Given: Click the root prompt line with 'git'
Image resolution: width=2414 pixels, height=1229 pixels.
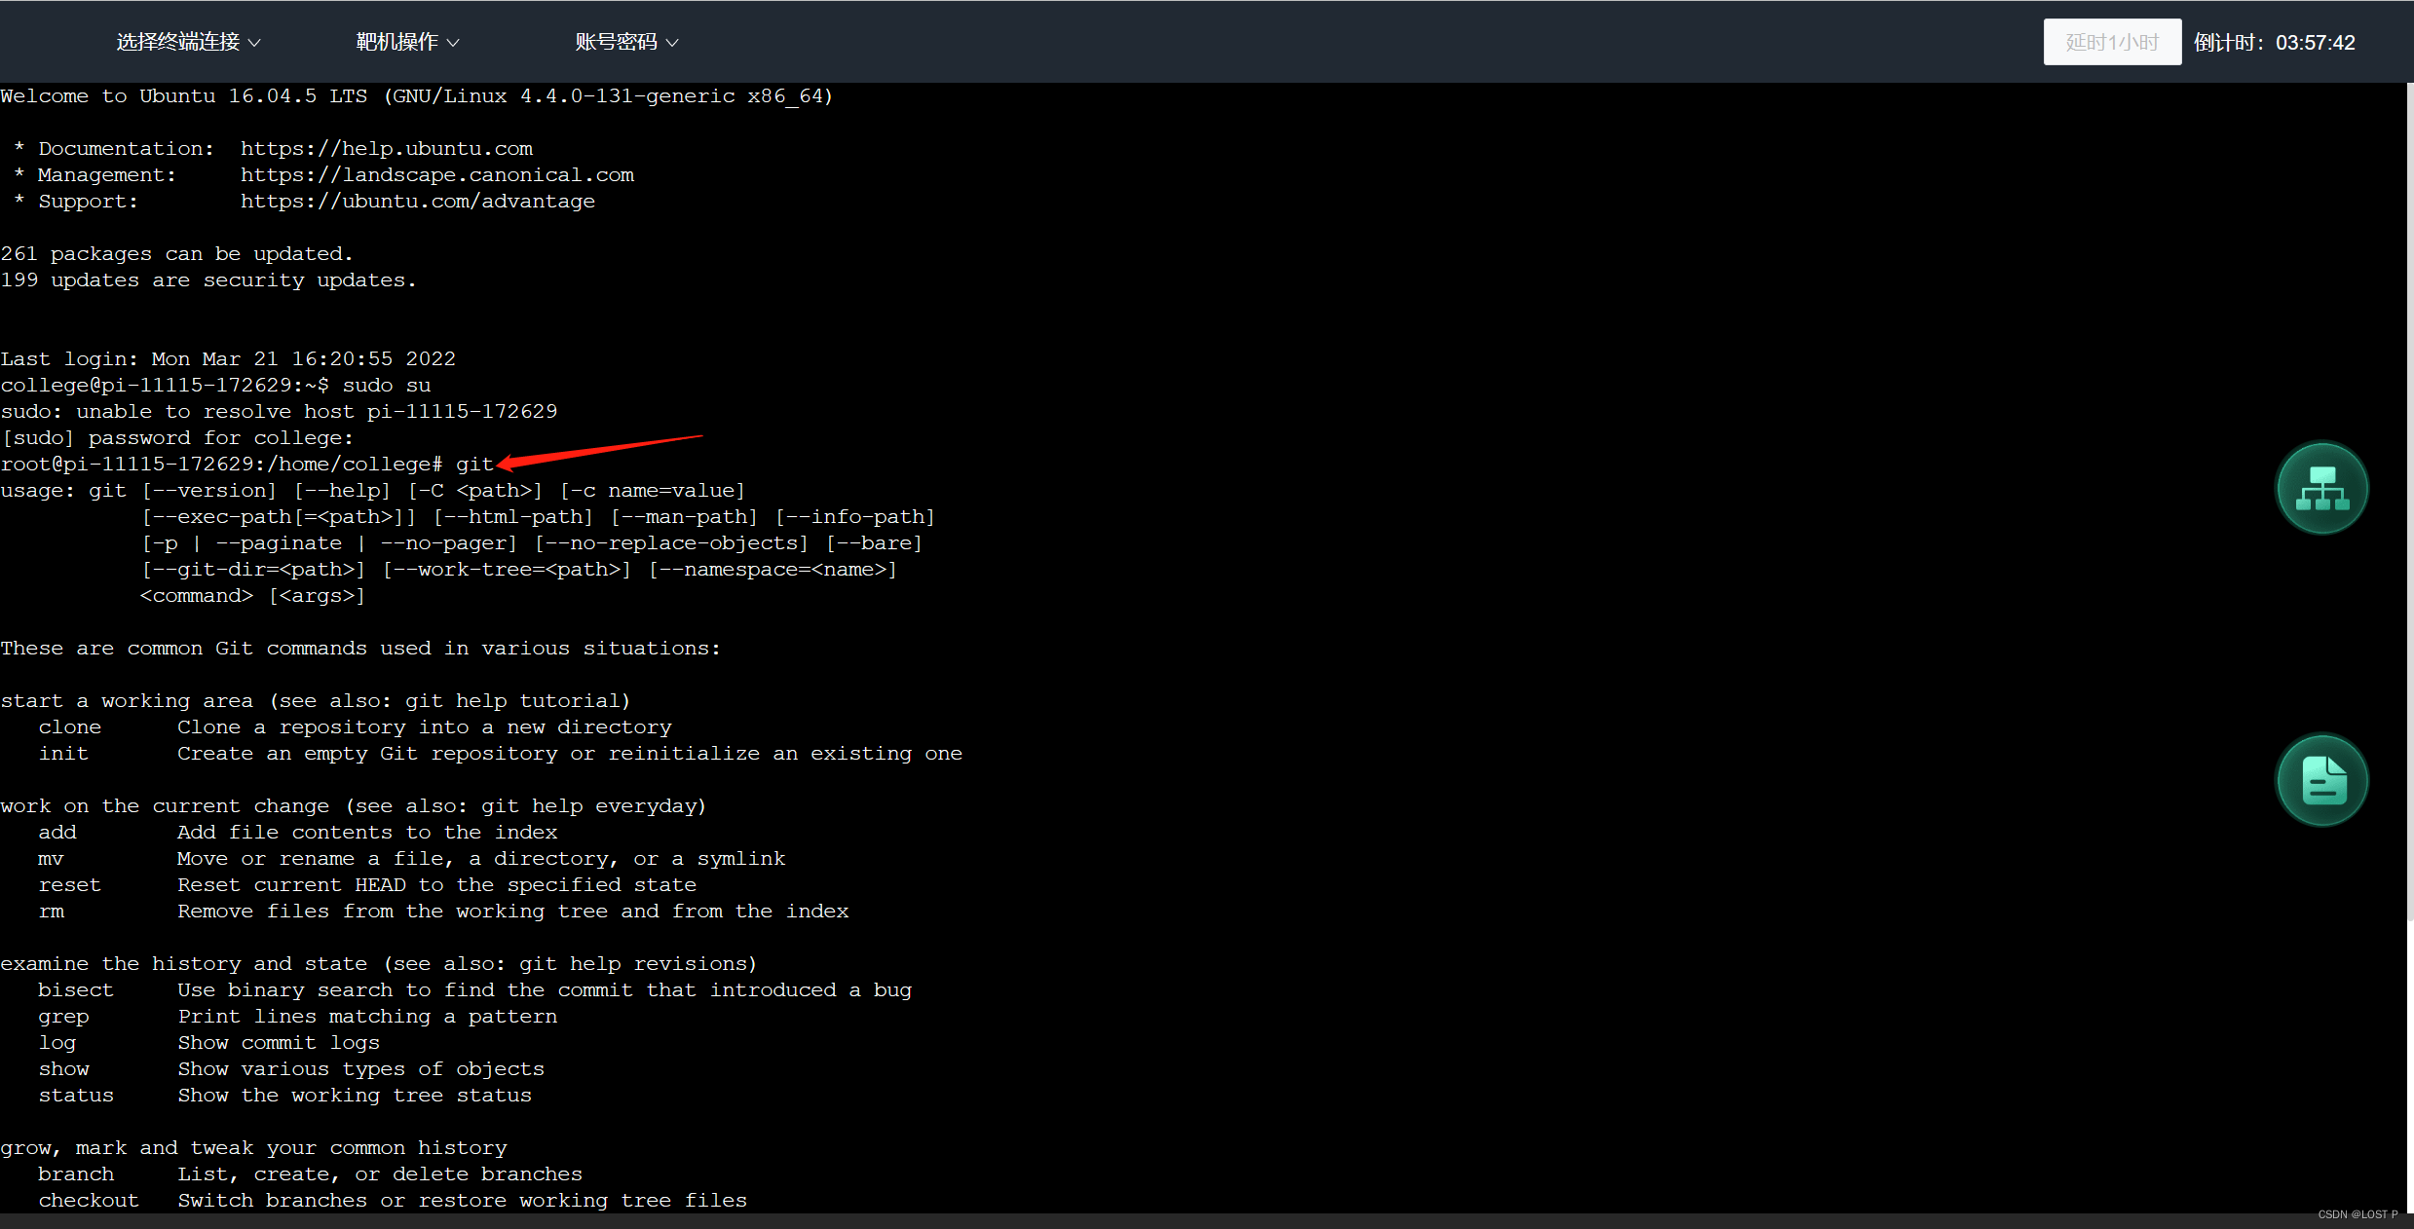Looking at the screenshot, I should pos(247,464).
